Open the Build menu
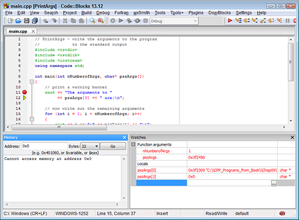The height and width of the screenshot is (220, 299). tap(87, 13)
